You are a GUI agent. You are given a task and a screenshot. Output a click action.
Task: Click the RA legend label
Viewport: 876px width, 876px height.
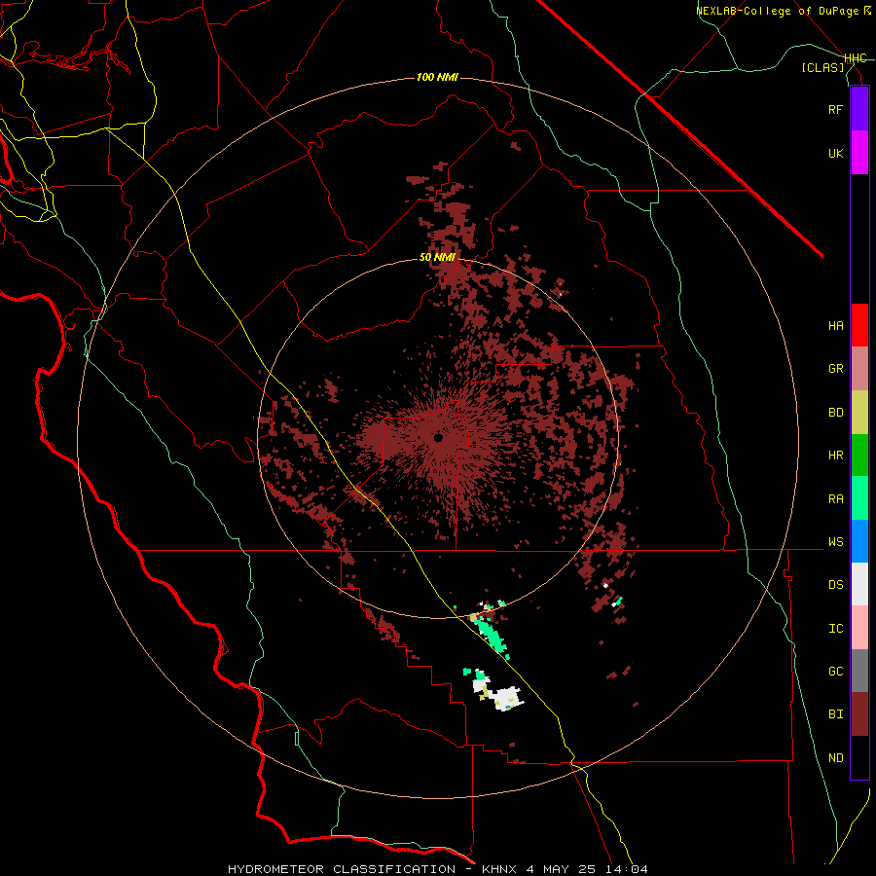tap(835, 498)
